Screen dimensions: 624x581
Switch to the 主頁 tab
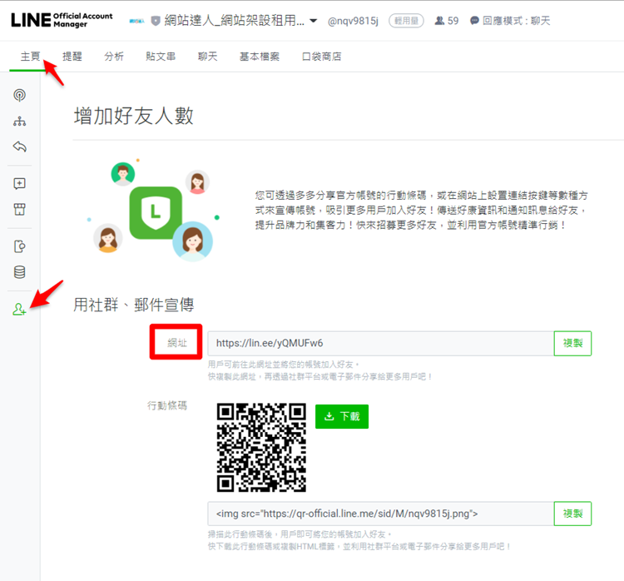[x=30, y=57]
